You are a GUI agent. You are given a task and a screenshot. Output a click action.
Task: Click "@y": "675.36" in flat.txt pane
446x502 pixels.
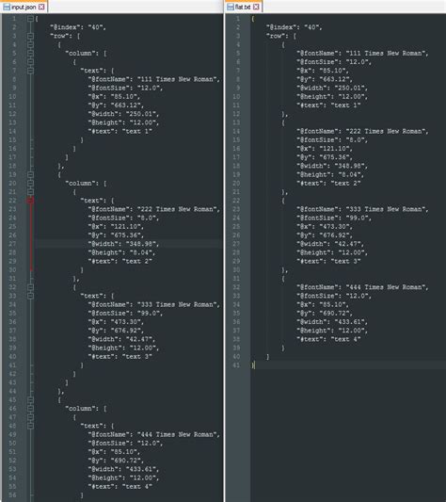pyautogui.click(x=325, y=157)
